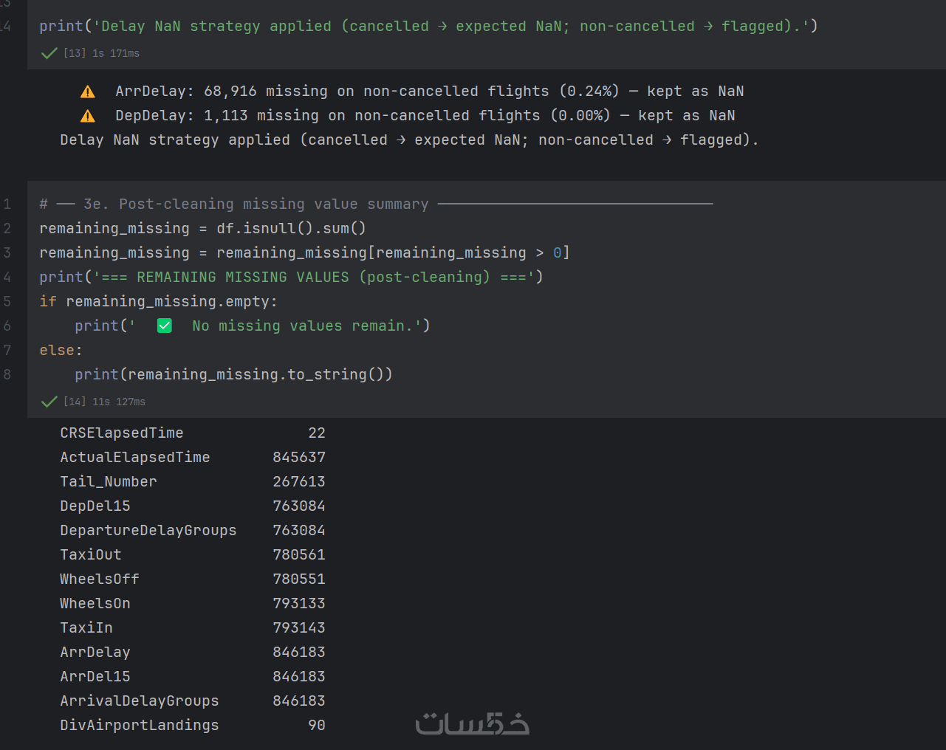Click the [14] execution count label
Screen dimensions: 946x750
[x=75, y=402]
